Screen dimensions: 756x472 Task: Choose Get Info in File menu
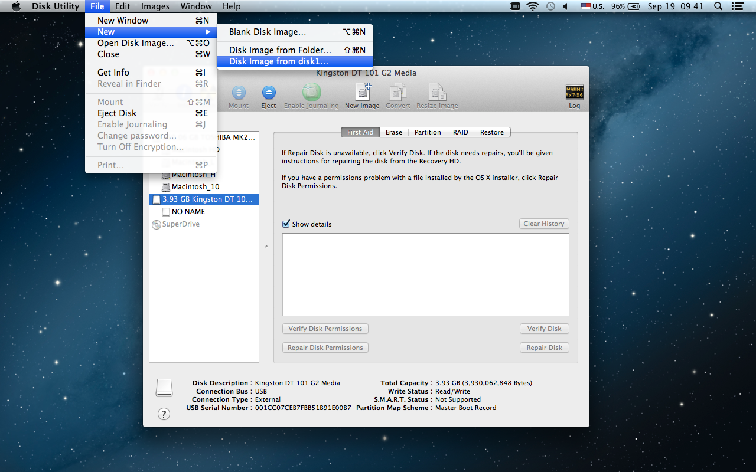pyautogui.click(x=151, y=73)
